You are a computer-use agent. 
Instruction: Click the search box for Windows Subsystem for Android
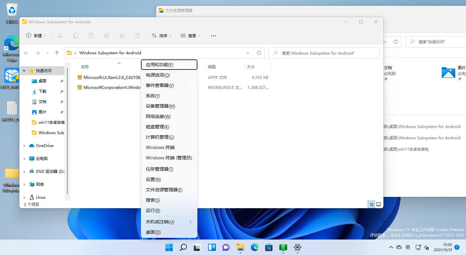coord(324,53)
